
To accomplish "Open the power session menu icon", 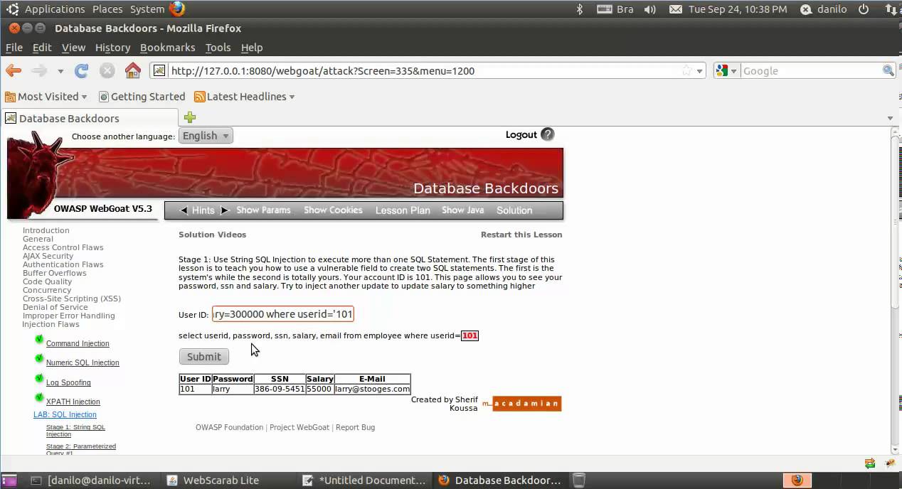I will (x=864, y=9).
